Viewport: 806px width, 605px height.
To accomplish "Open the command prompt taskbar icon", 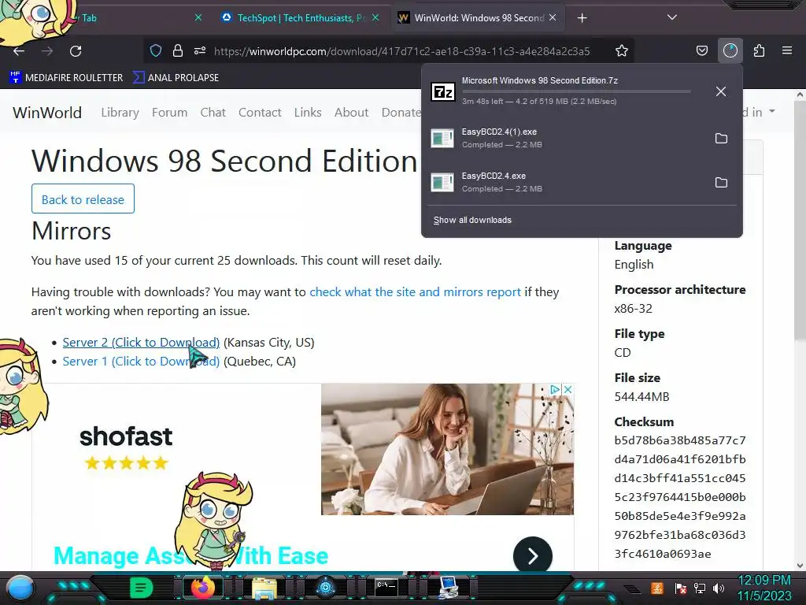I will click(386, 588).
